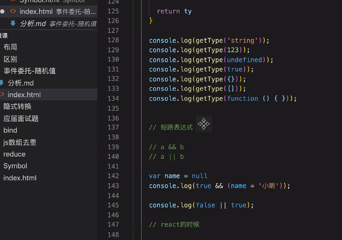
Task: Expand the 布局 folder
Action: tap(10, 47)
